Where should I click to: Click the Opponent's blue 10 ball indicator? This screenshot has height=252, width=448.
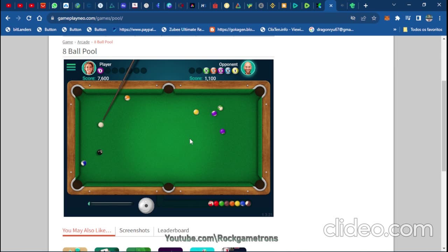228,71
